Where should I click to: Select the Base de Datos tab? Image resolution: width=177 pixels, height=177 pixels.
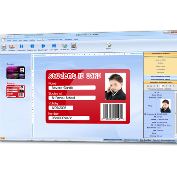41,40
